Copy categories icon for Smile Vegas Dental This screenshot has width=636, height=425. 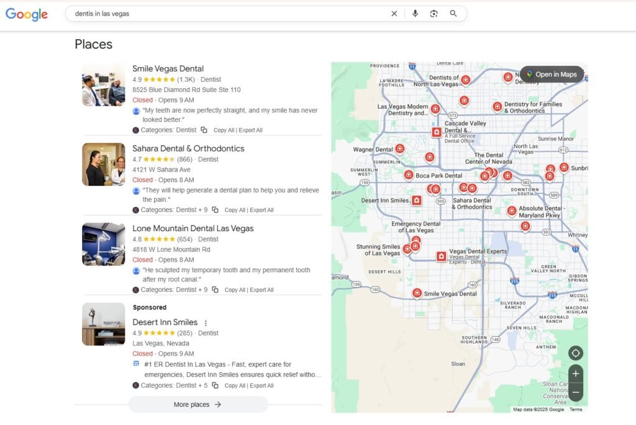204,130
